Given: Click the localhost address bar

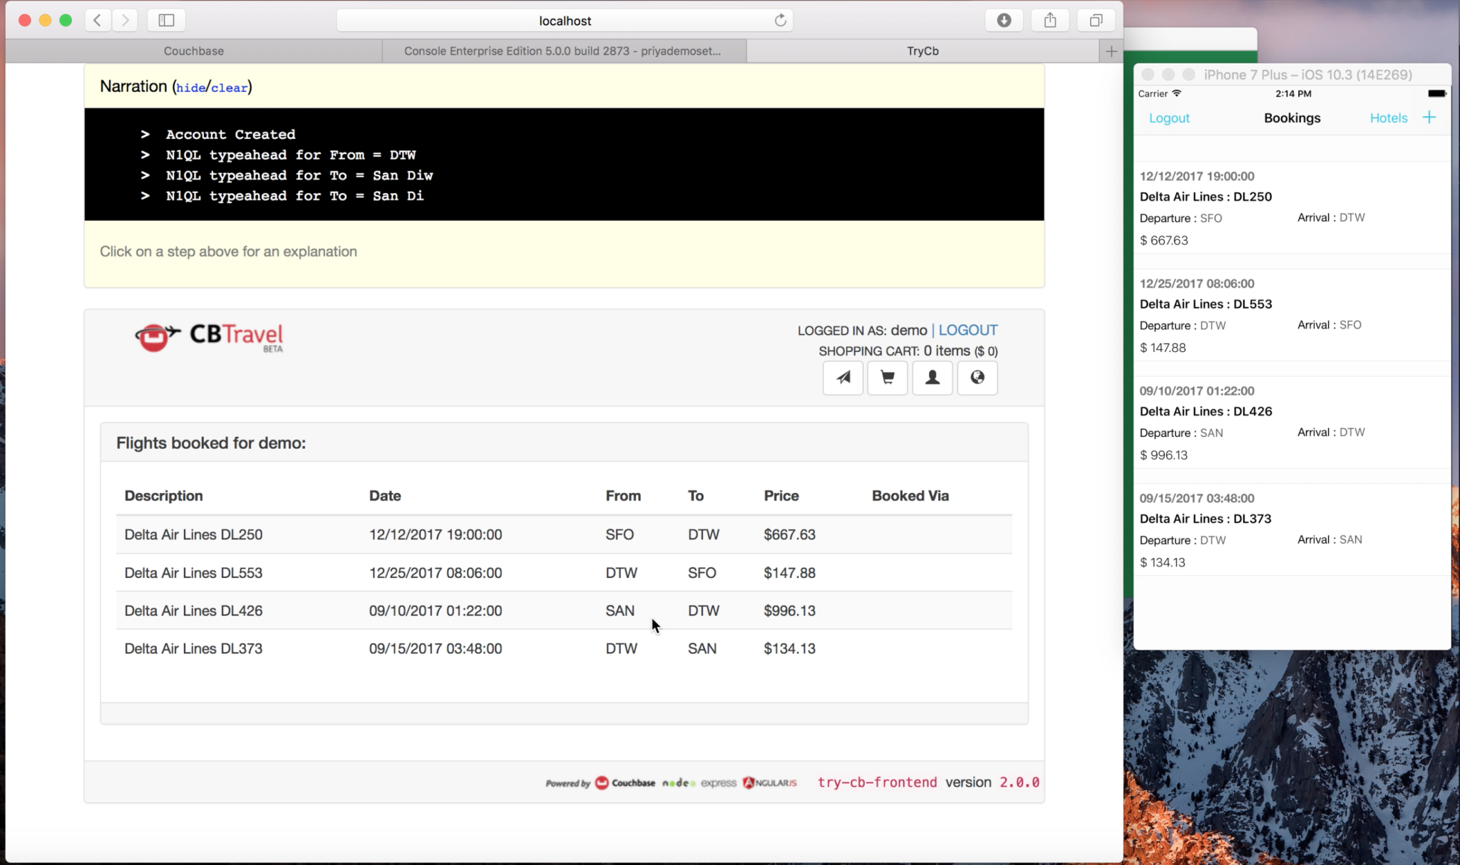Looking at the screenshot, I should pyautogui.click(x=565, y=21).
